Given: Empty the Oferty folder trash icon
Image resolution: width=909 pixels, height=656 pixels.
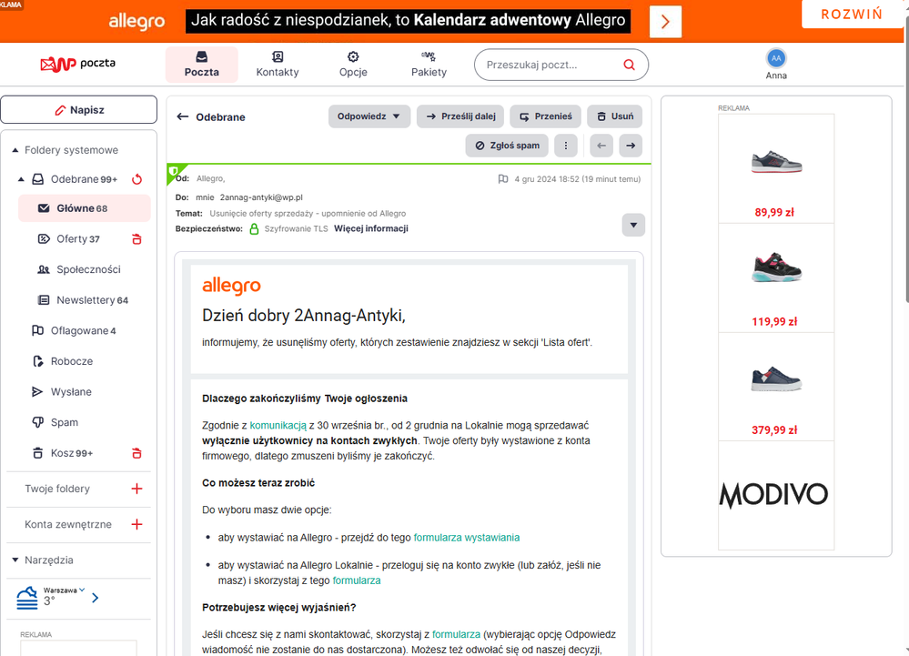Looking at the screenshot, I should pos(137,239).
